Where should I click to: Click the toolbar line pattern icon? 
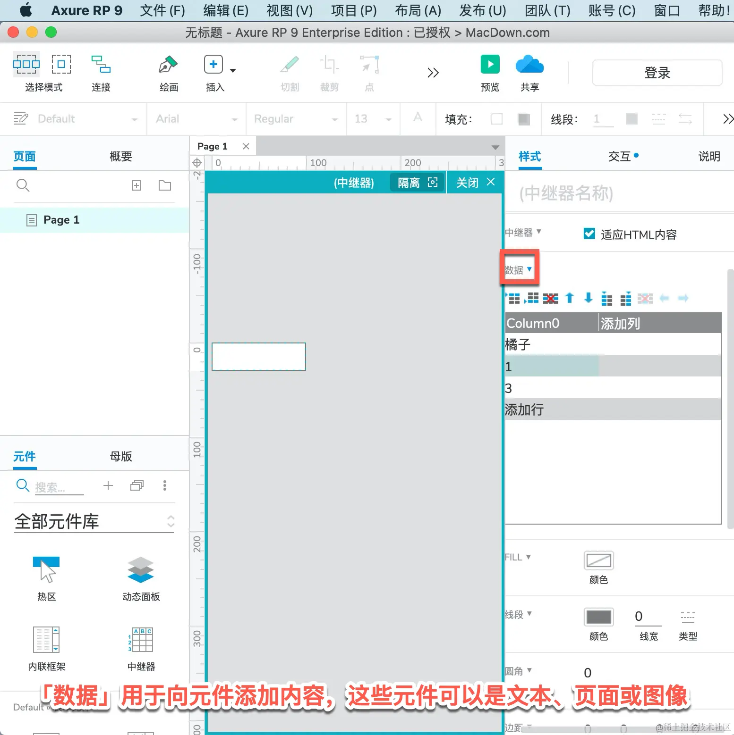tap(658, 119)
